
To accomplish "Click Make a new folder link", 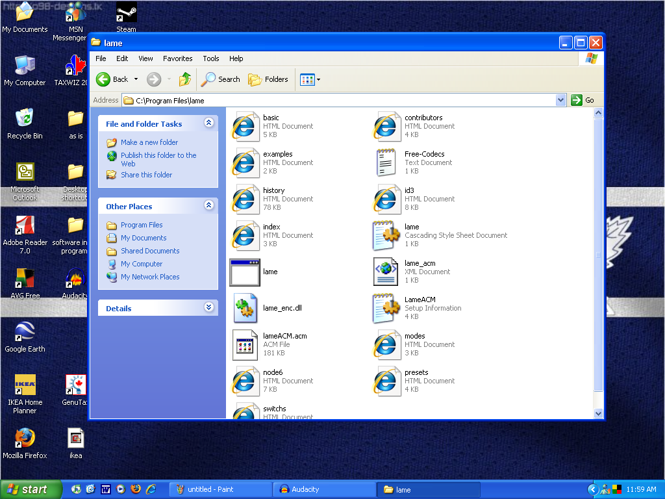I will click(x=149, y=142).
